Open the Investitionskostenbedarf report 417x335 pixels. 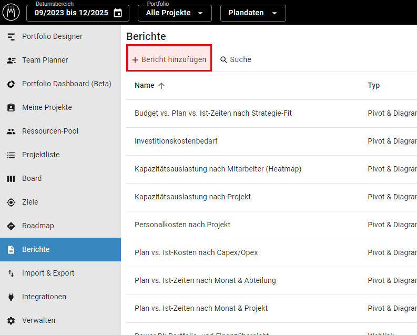[176, 141]
